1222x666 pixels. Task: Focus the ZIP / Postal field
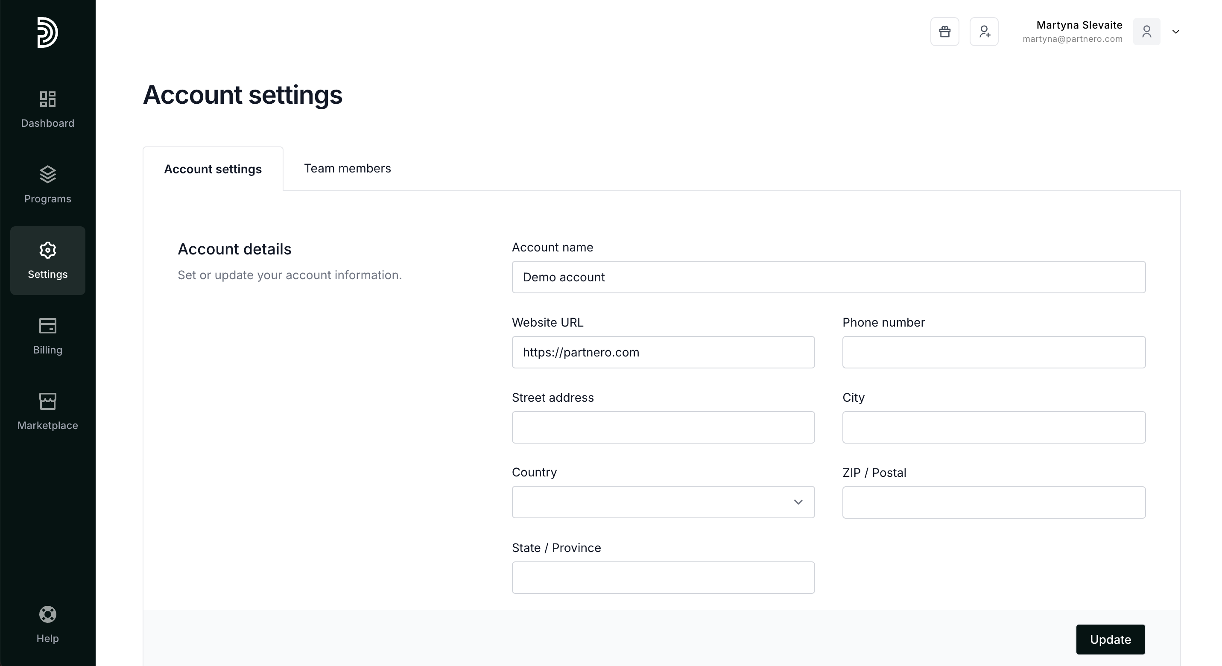993,502
